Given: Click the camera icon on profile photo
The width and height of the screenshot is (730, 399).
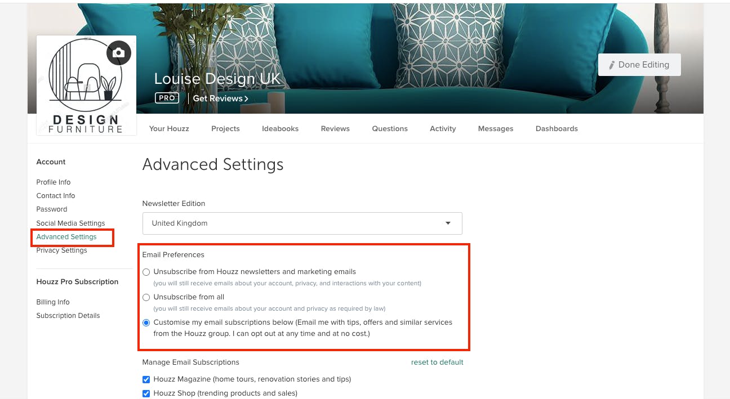Looking at the screenshot, I should click(x=119, y=53).
